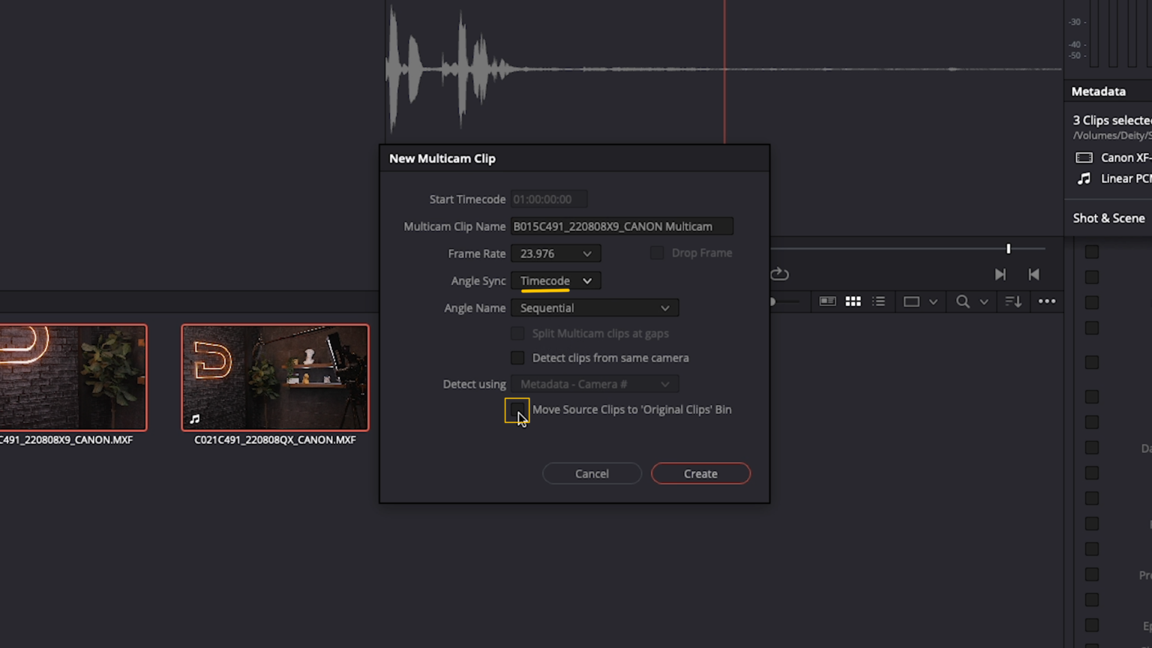Toggle 'Split Multicam clips at gaps'

[517, 333]
